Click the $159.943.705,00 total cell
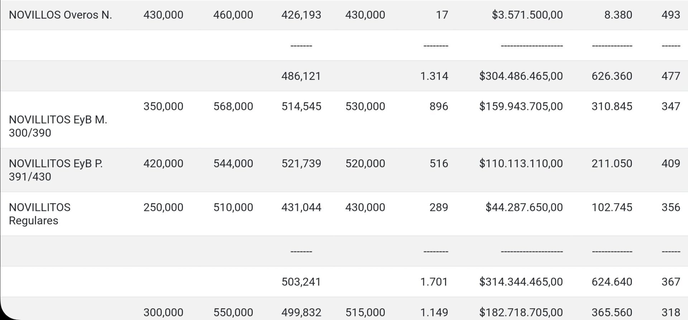This screenshot has width=688, height=320. pyautogui.click(x=521, y=106)
